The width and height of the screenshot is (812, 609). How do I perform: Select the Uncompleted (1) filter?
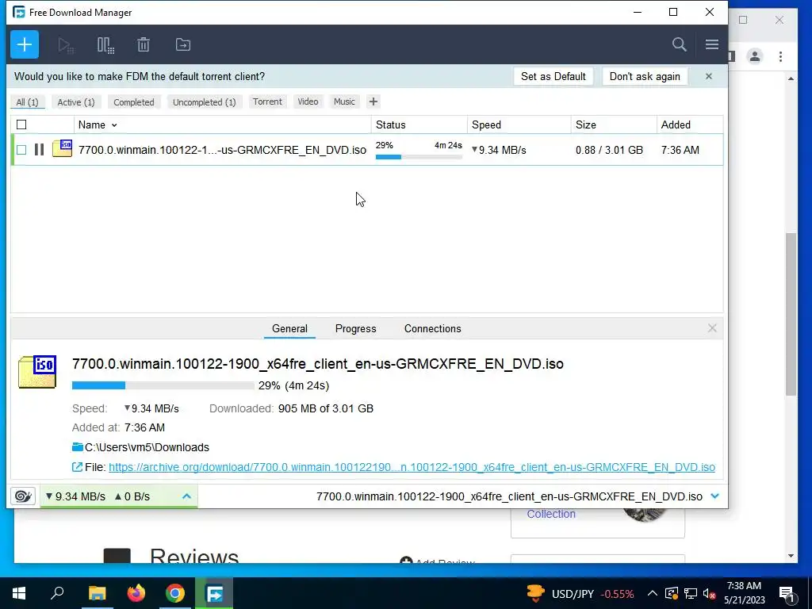pos(204,102)
